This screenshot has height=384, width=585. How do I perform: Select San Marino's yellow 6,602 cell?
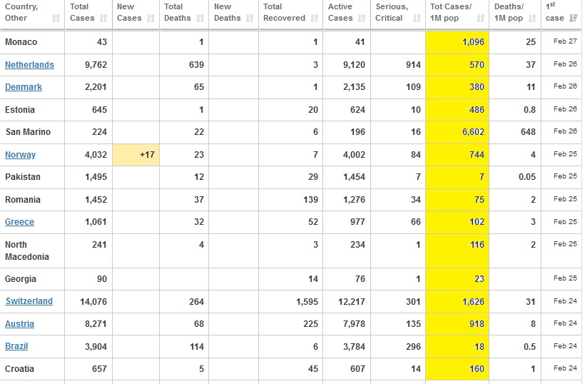point(457,133)
